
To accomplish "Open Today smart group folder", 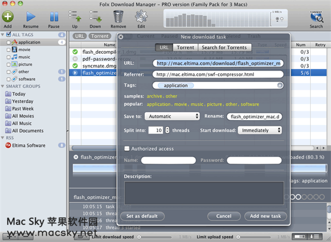I will 8,94.
